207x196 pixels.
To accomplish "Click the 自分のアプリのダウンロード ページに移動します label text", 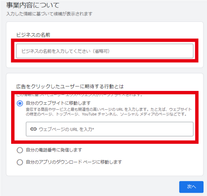I will pos(74,162).
